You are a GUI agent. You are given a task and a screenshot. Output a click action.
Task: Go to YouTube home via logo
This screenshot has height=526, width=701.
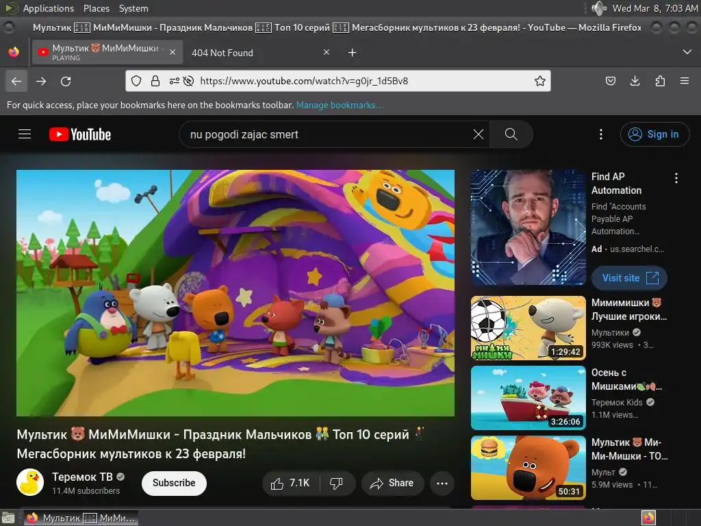(x=80, y=134)
